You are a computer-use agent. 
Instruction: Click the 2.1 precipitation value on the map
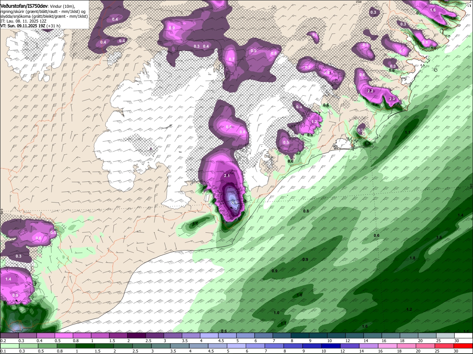[227, 176]
